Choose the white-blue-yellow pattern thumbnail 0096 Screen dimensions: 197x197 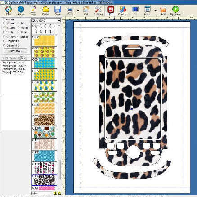(45, 86)
